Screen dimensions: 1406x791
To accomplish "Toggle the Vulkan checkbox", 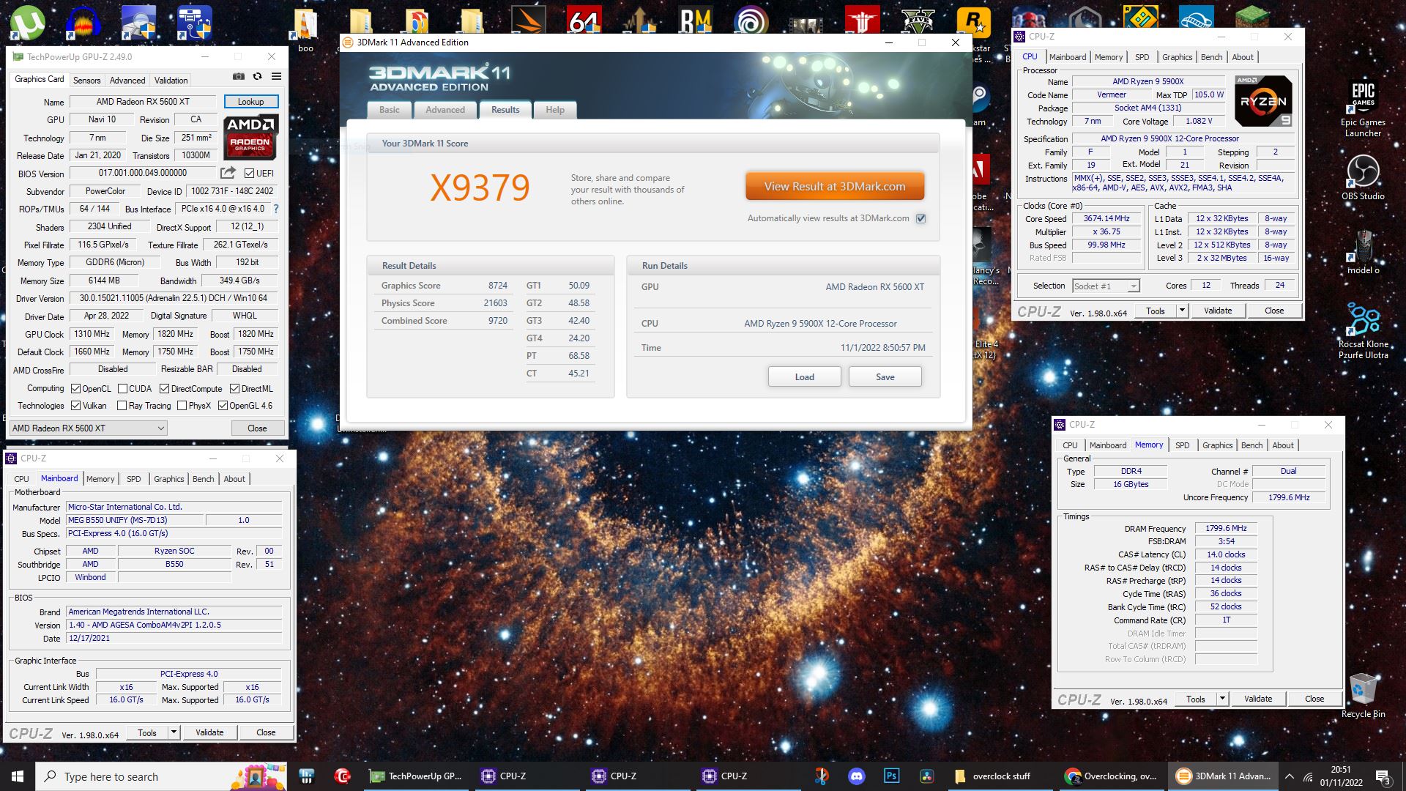I will pos(75,406).
